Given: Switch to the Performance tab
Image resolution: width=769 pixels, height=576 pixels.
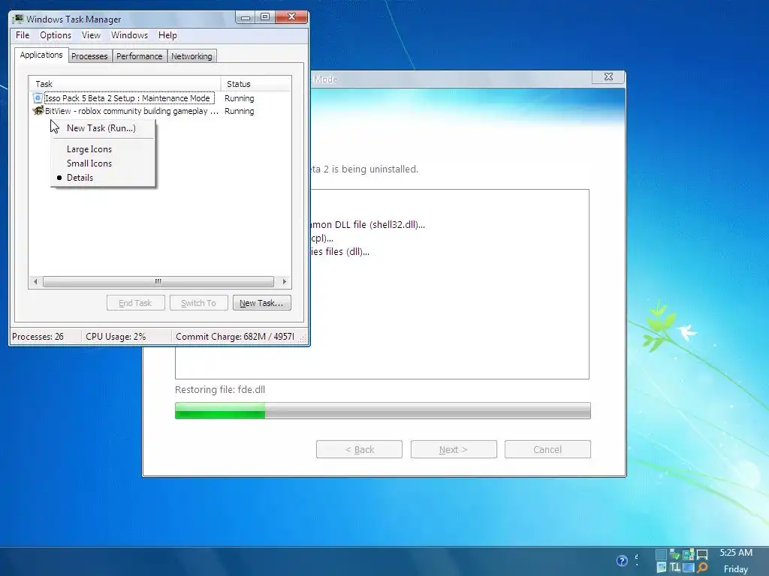Looking at the screenshot, I should [139, 56].
